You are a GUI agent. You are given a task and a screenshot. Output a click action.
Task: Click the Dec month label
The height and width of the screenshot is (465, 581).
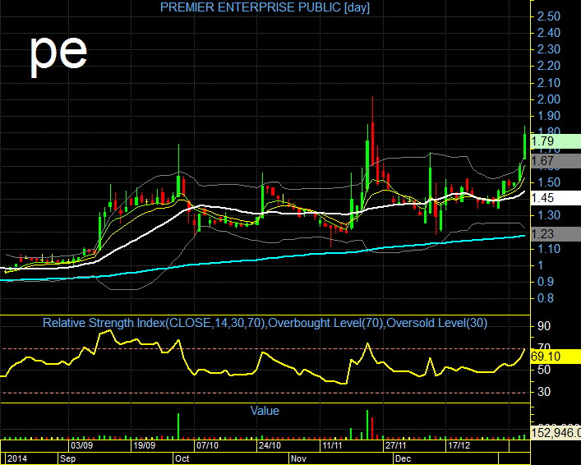tap(403, 458)
